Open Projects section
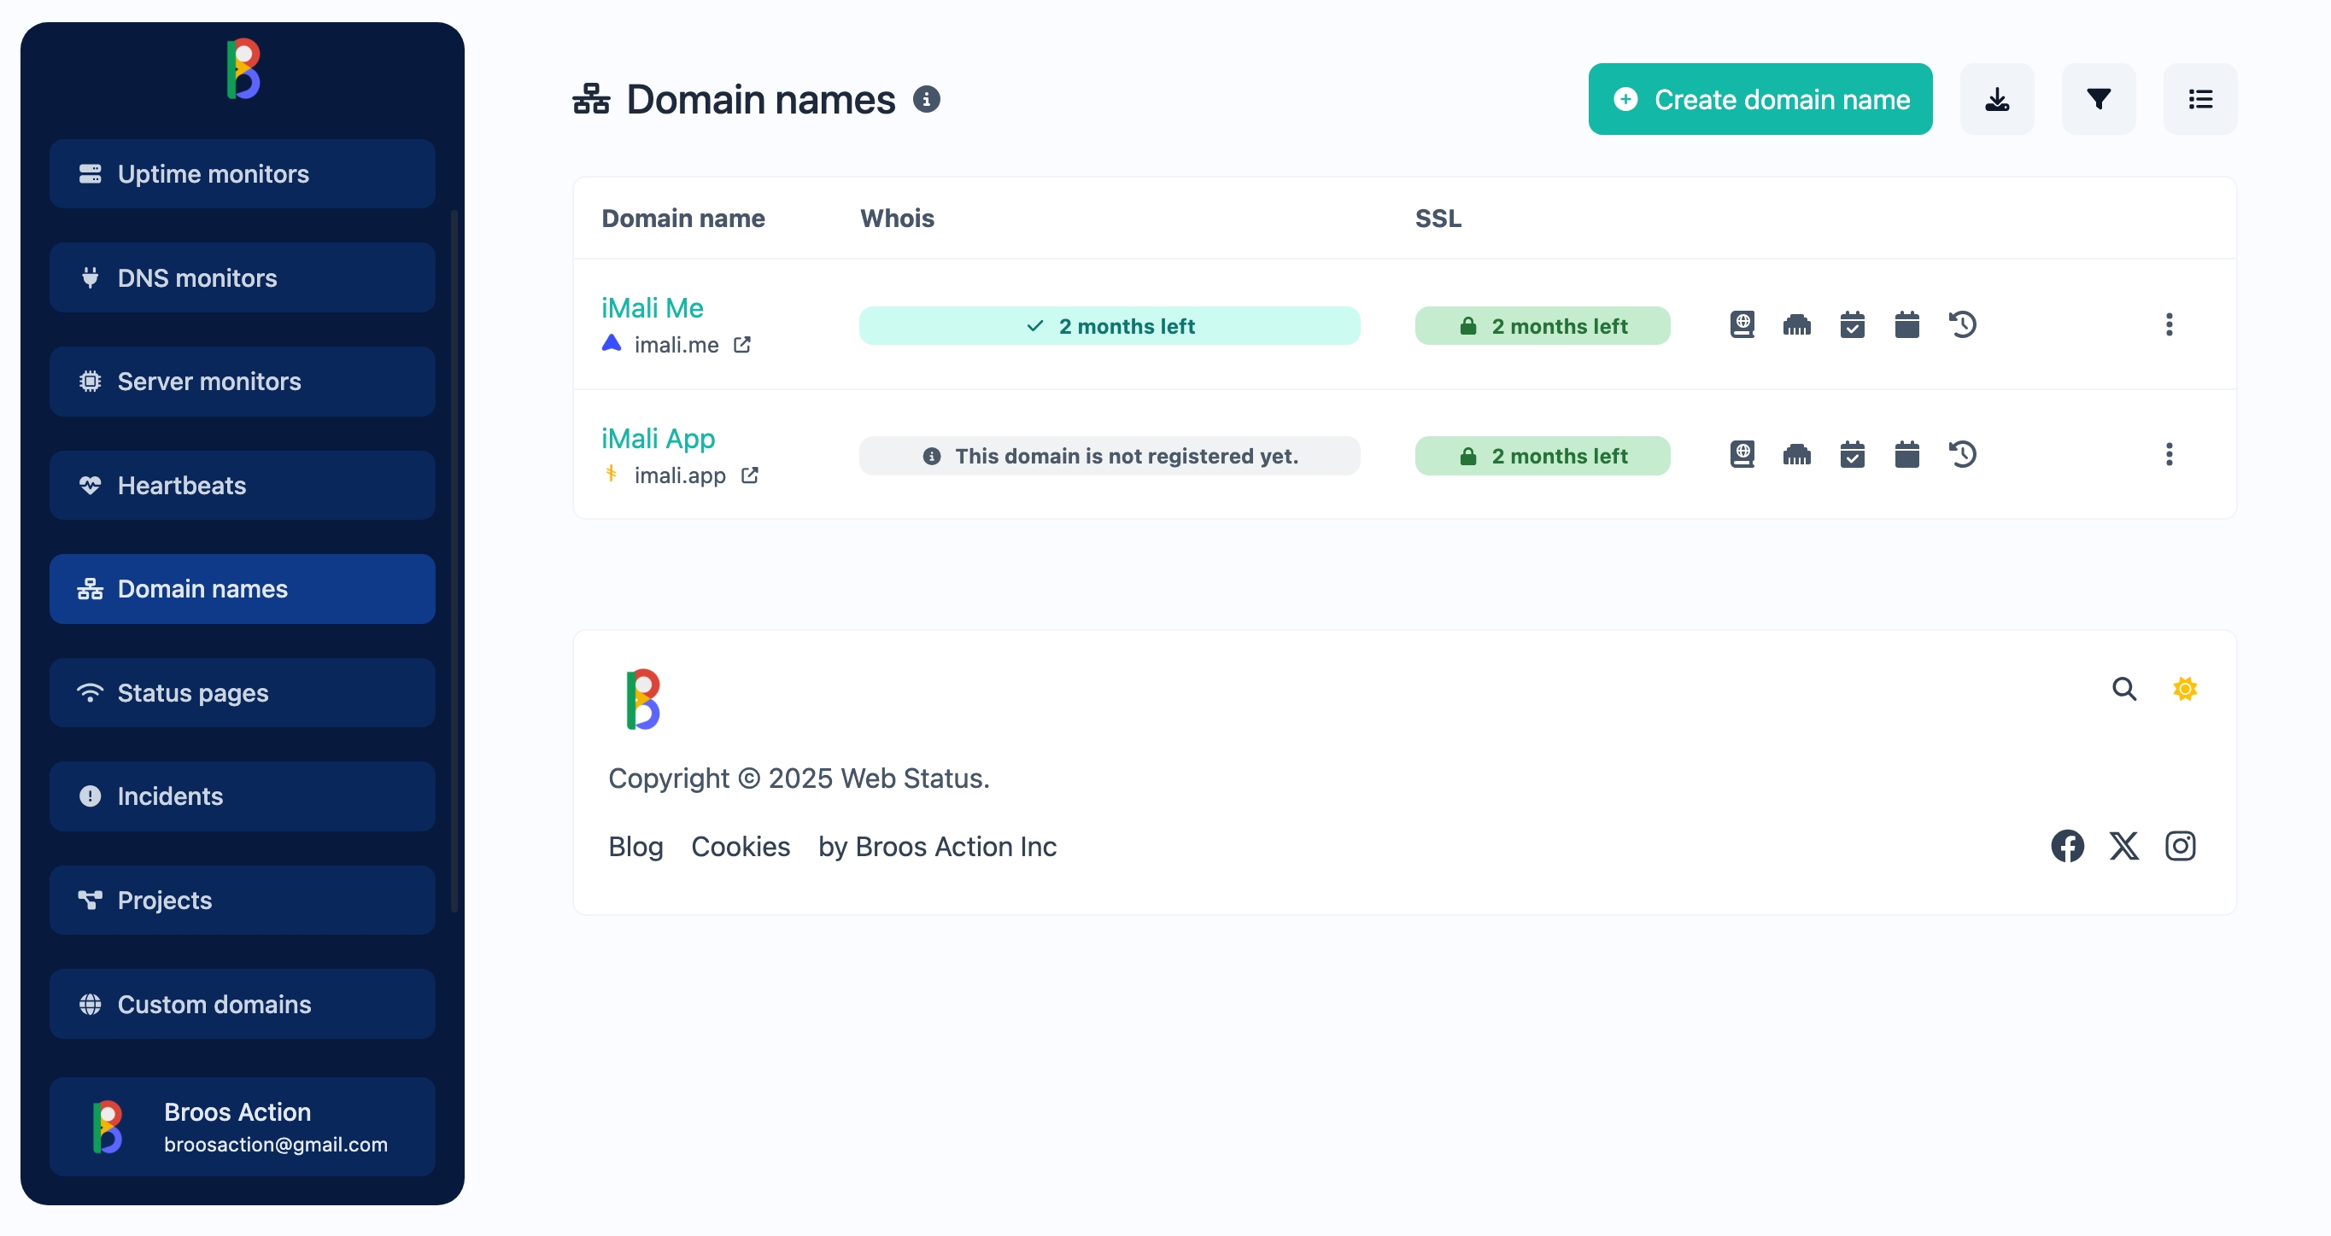Viewport: 2331px width, 1236px height. tap(243, 901)
